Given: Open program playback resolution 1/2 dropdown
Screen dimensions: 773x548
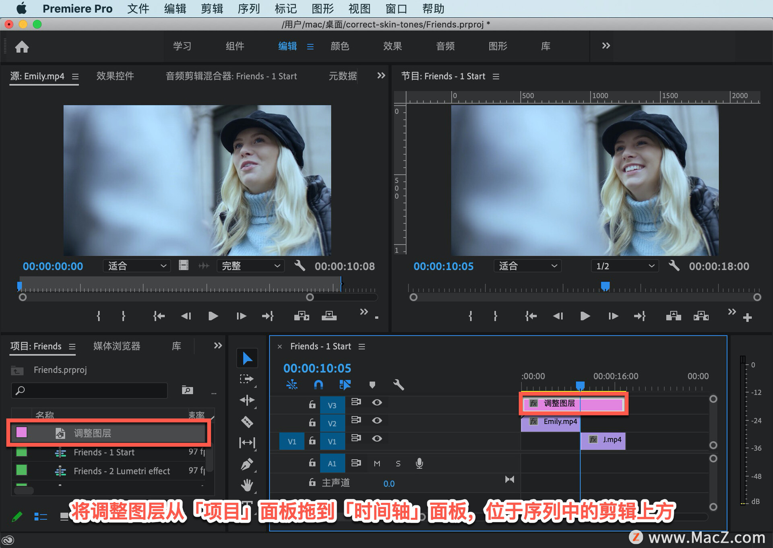Looking at the screenshot, I should 624,266.
